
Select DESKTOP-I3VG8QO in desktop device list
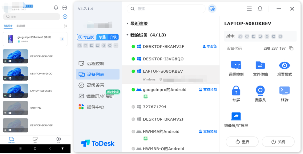click(x=171, y=59)
